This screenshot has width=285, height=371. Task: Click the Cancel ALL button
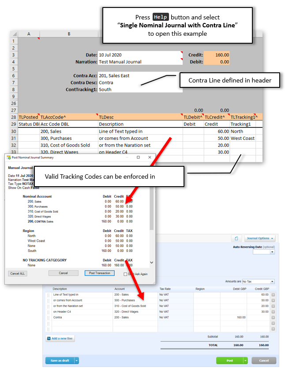(18, 274)
